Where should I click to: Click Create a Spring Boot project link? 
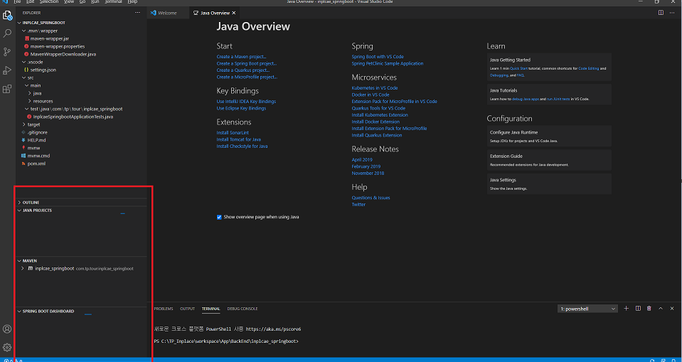click(x=247, y=63)
